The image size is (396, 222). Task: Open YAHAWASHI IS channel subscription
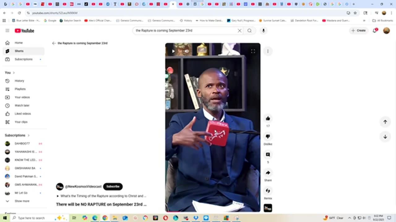pos(24,152)
